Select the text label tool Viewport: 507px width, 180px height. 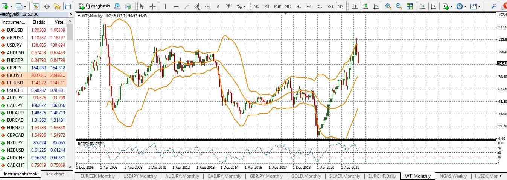click(229, 6)
